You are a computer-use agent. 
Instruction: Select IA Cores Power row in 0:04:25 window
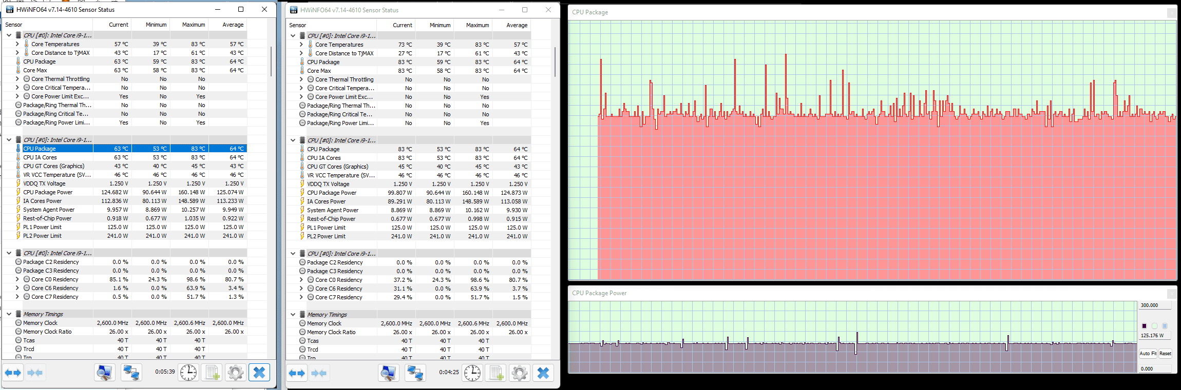coord(409,201)
